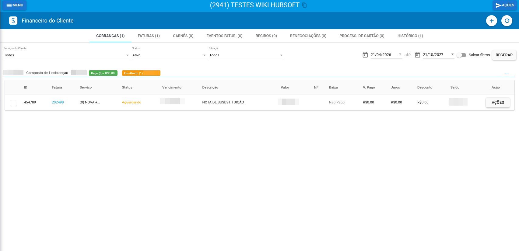Screen dimensions: 519x251
Task: Select the Cobranças (1) tab
Action: [110, 36]
